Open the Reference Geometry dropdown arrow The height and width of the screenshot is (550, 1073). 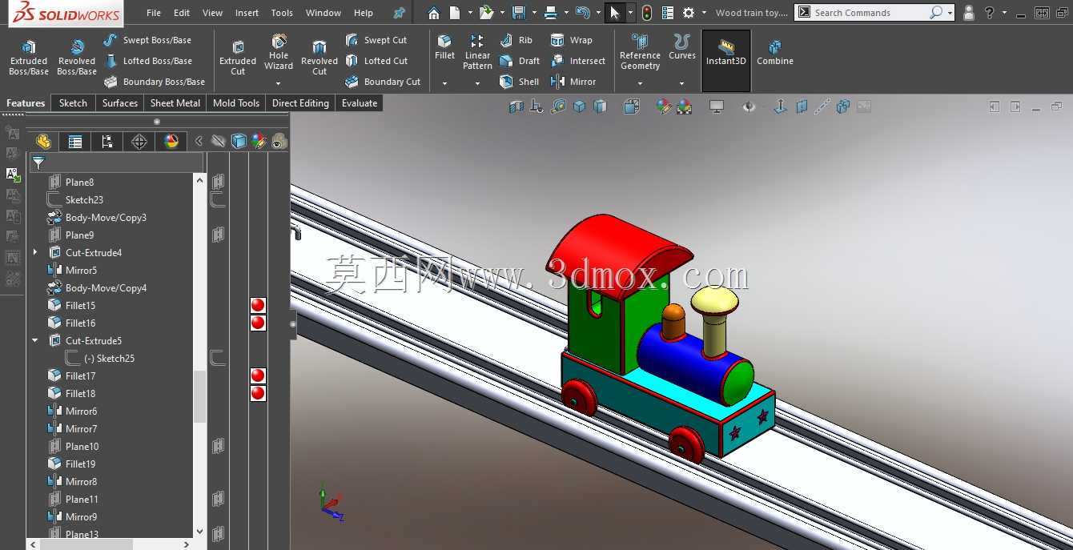(640, 82)
